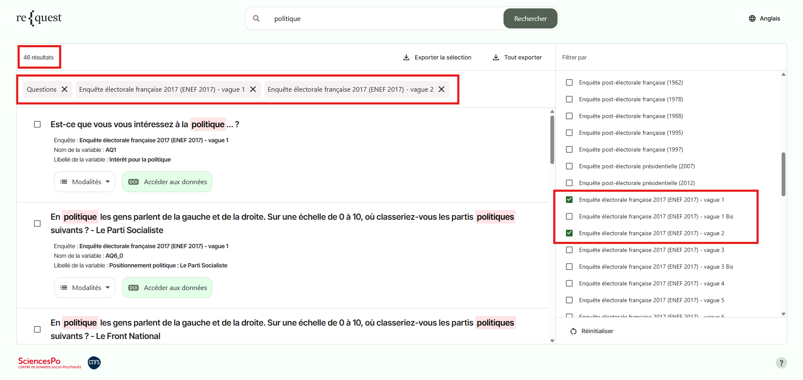803x380 pixels.
Task: Click the help question mark icon
Action: pyautogui.click(x=781, y=363)
